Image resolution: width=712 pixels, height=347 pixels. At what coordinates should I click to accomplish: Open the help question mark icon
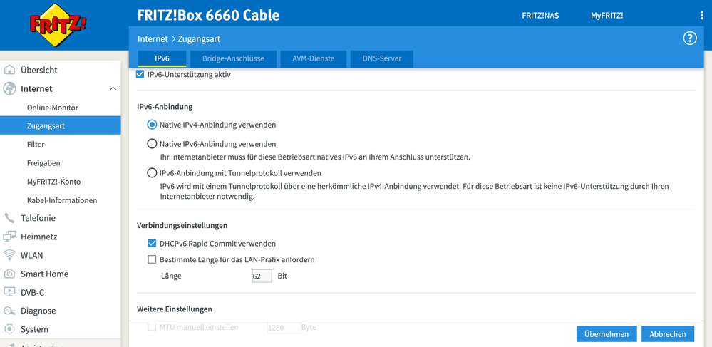[690, 38]
